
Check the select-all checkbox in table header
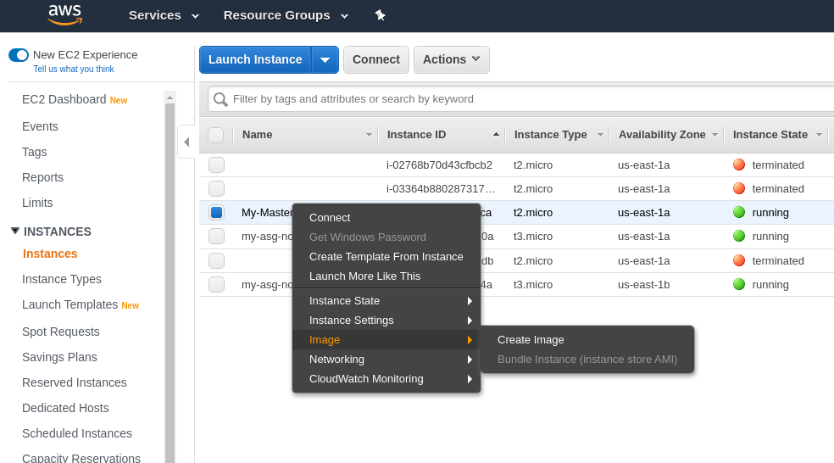[216, 135]
